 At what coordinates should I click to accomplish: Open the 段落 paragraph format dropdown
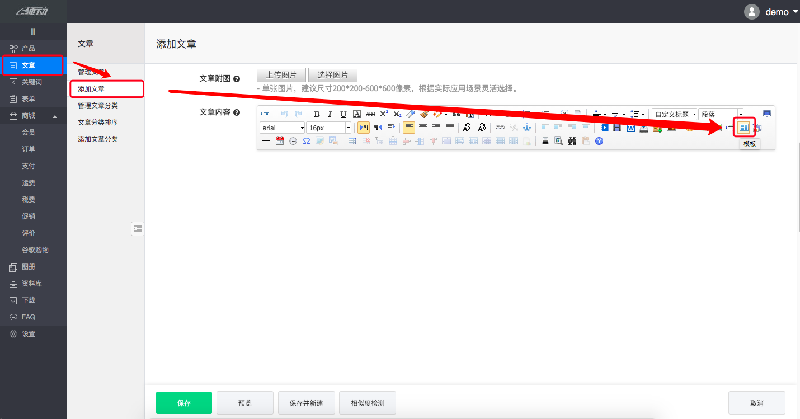coord(721,114)
